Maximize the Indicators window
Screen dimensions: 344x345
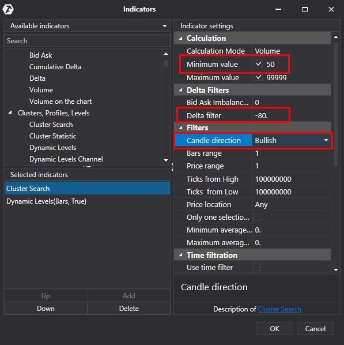coord(305,9)
